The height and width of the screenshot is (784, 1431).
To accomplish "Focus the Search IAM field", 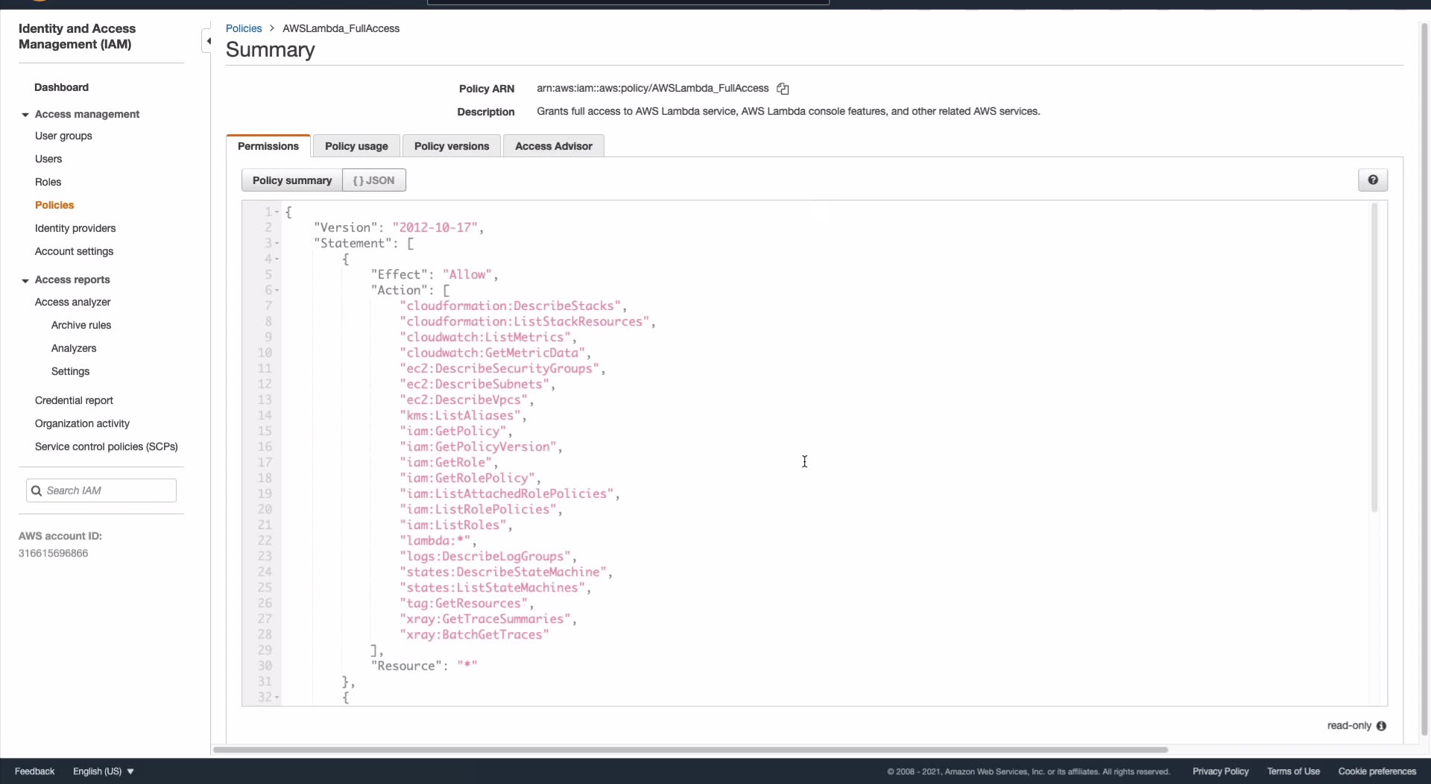I will click(x=101, y=490).
